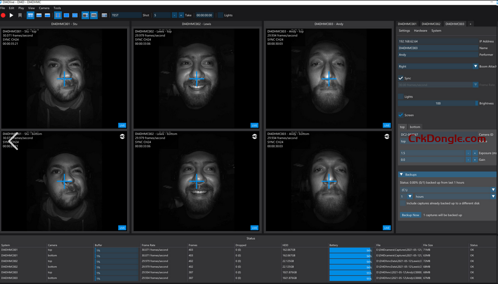The height and width of the screenshot is (284, 498).
Task: Switch to the DI4DHMC001 tab
Action: click(x=407, y=24)
